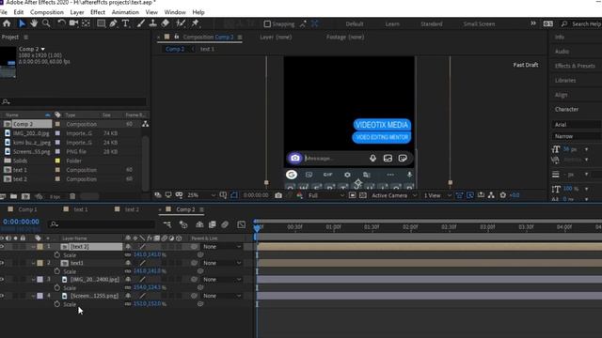Open the Active Camera dropdown
The width and height of the screenshot is (602, 338).
393,195
